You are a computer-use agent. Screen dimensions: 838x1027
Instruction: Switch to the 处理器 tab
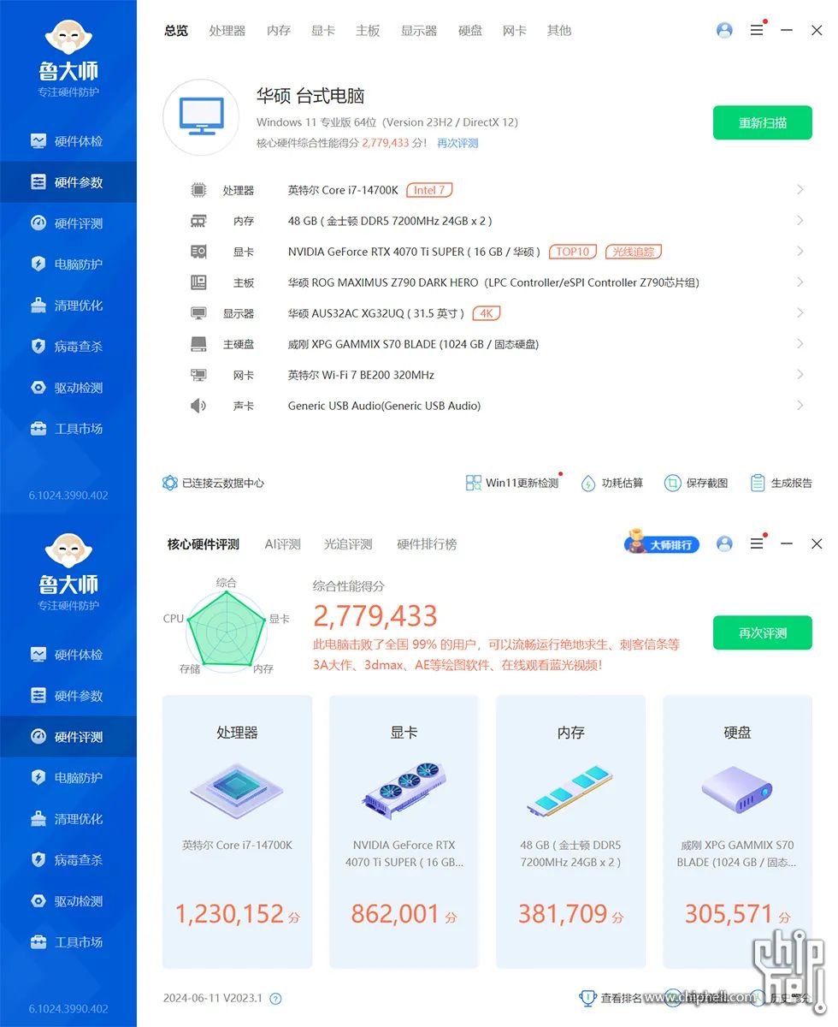(227, 31)
